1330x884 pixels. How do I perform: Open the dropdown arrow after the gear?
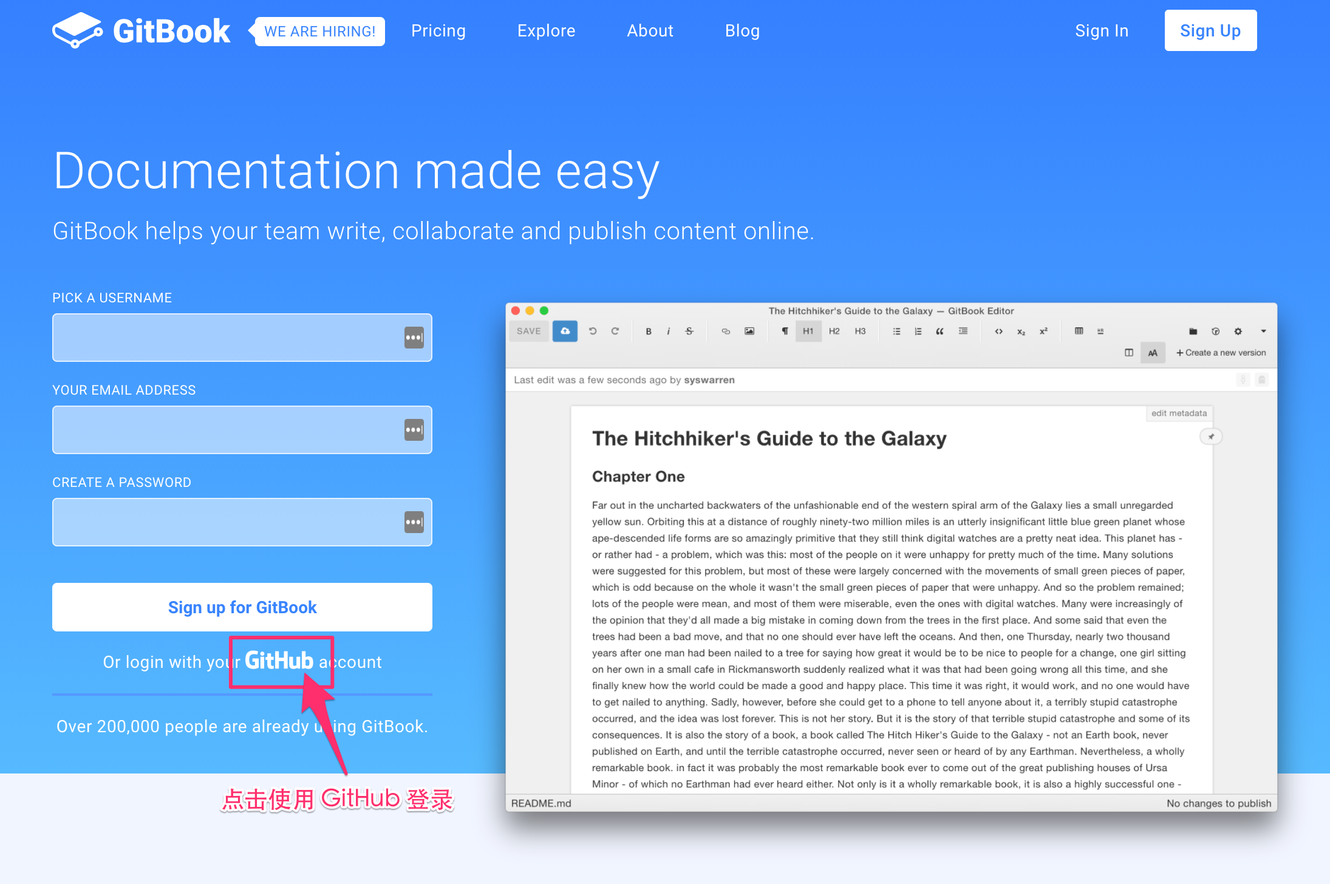click(1264, 331)
